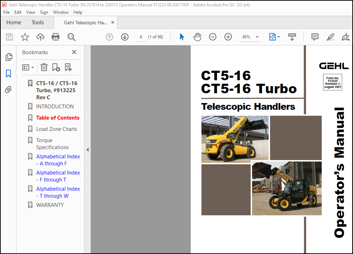Open the page thumbnails panel icon
Image resolution: width=353 pixels, height=254 pixels.
(x=8, y=57)
